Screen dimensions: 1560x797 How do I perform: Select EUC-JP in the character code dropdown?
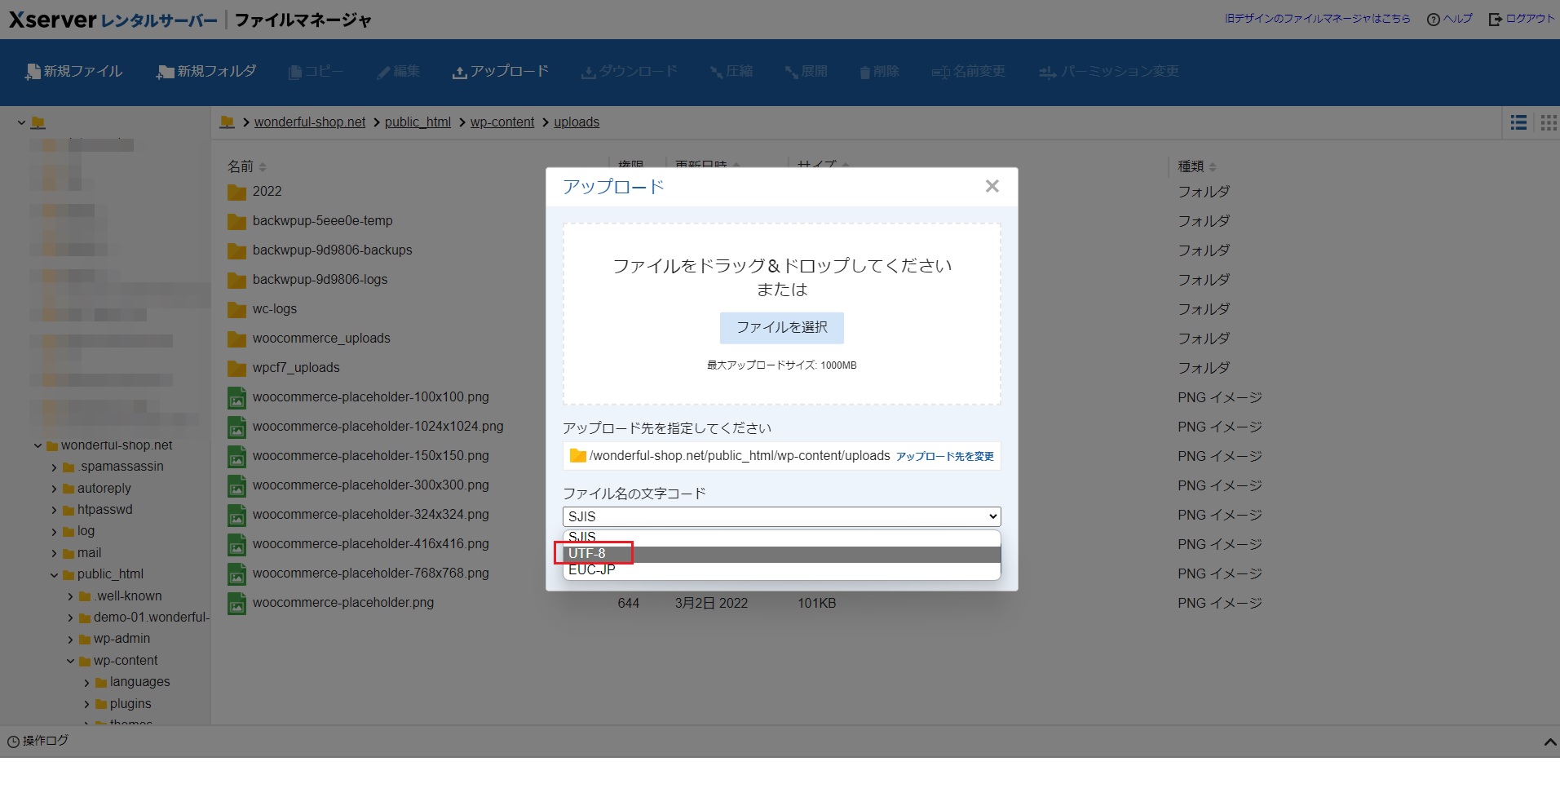coord(591,569)
